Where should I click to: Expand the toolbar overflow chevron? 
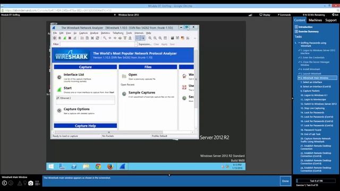pyautogui.click(x=195, y=38)
